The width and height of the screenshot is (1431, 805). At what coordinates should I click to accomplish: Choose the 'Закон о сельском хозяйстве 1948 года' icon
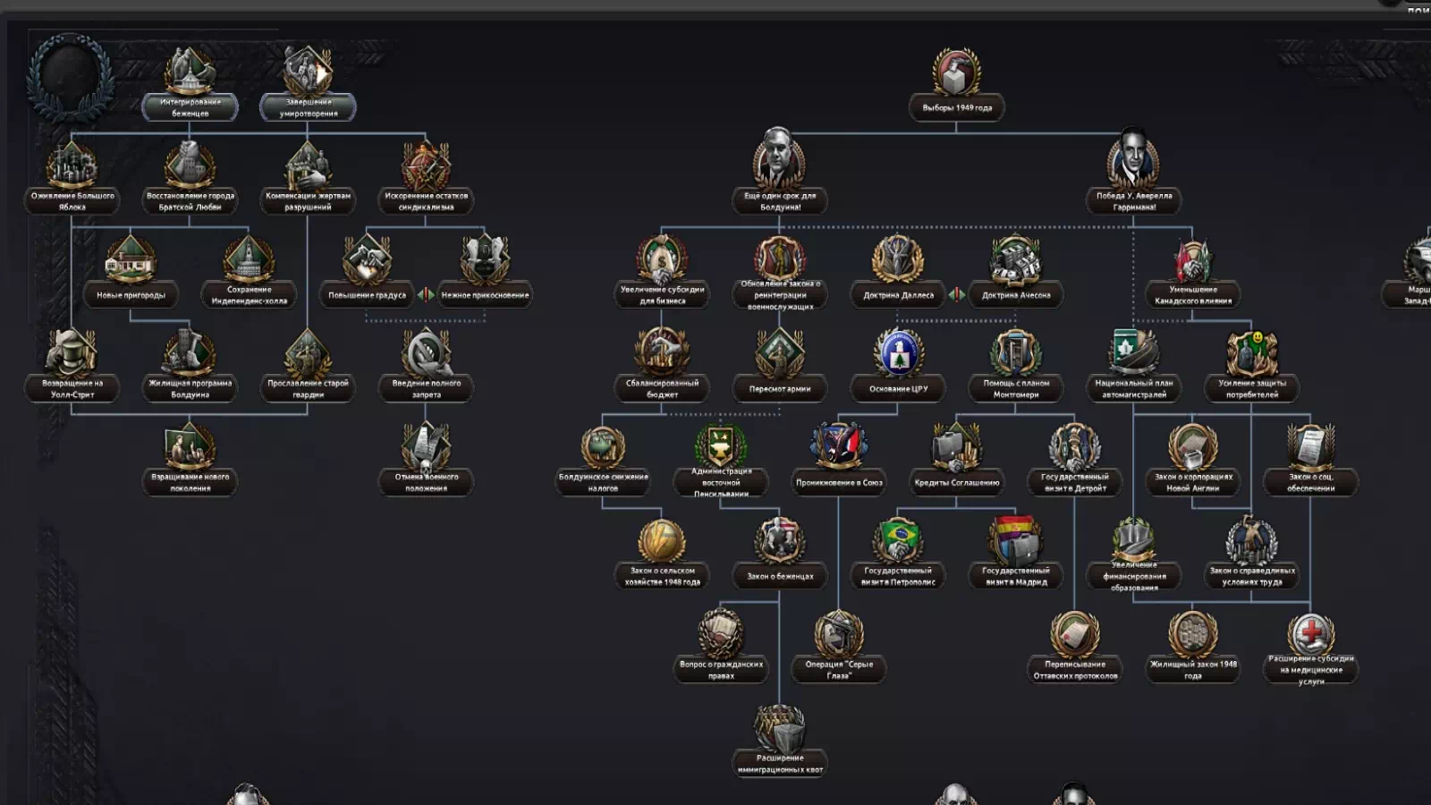pos(662,540)
